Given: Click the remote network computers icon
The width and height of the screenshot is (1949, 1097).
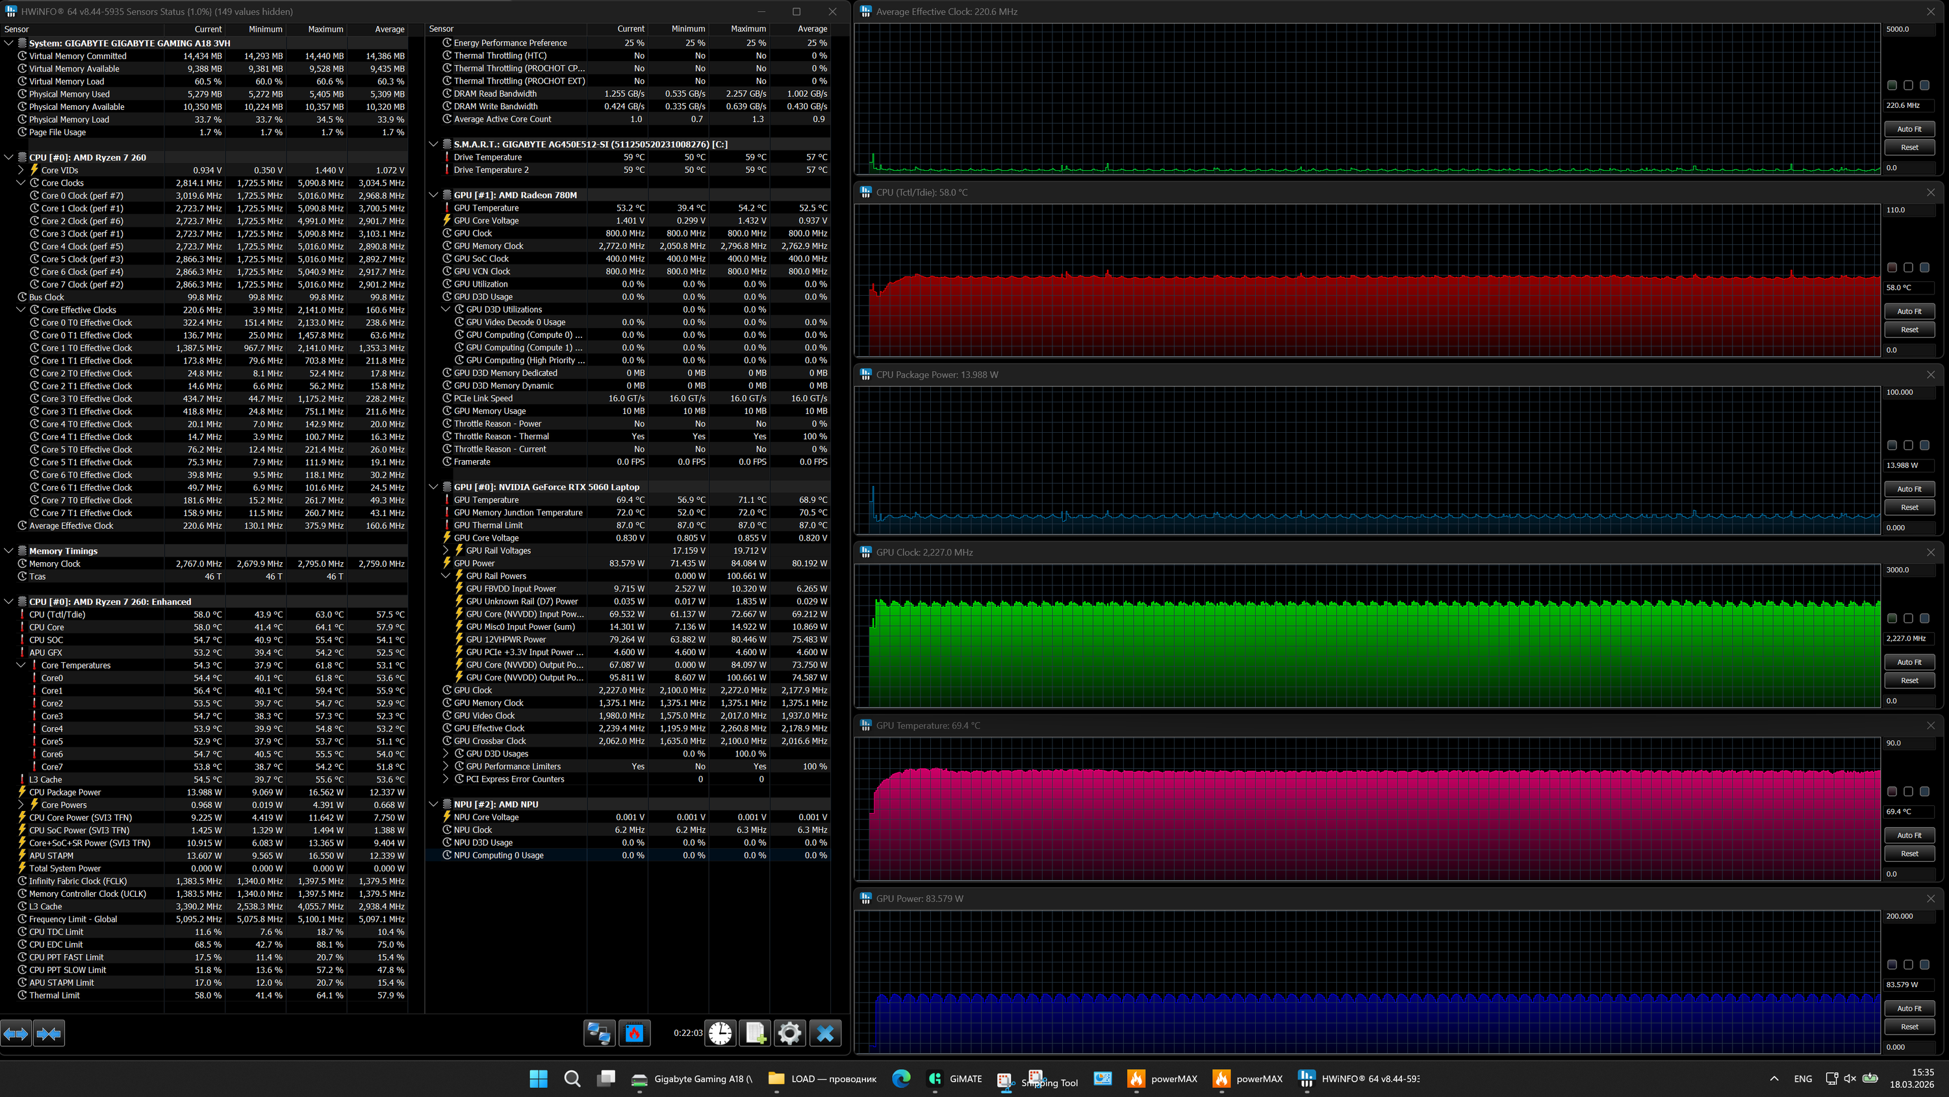Looking at the screenshot, I should (x=599, y=1033).
